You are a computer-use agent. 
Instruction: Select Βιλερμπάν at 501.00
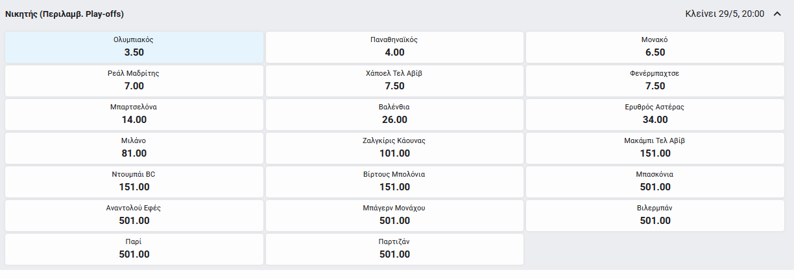(655, 215)
